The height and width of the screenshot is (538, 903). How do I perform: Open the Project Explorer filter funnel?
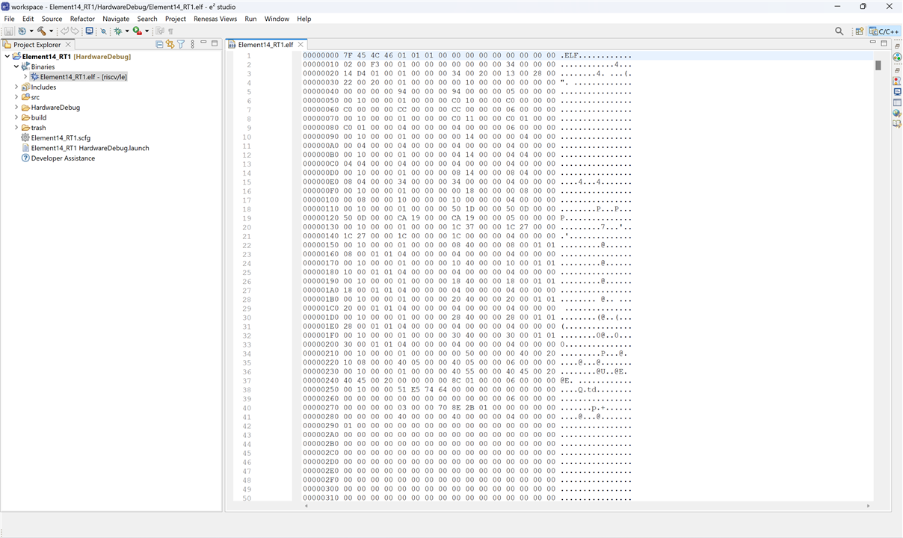[x=181, y=45]
